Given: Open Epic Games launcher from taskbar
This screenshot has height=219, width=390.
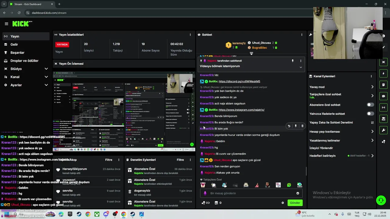Looking at the screenshot, I should point(70,214).
